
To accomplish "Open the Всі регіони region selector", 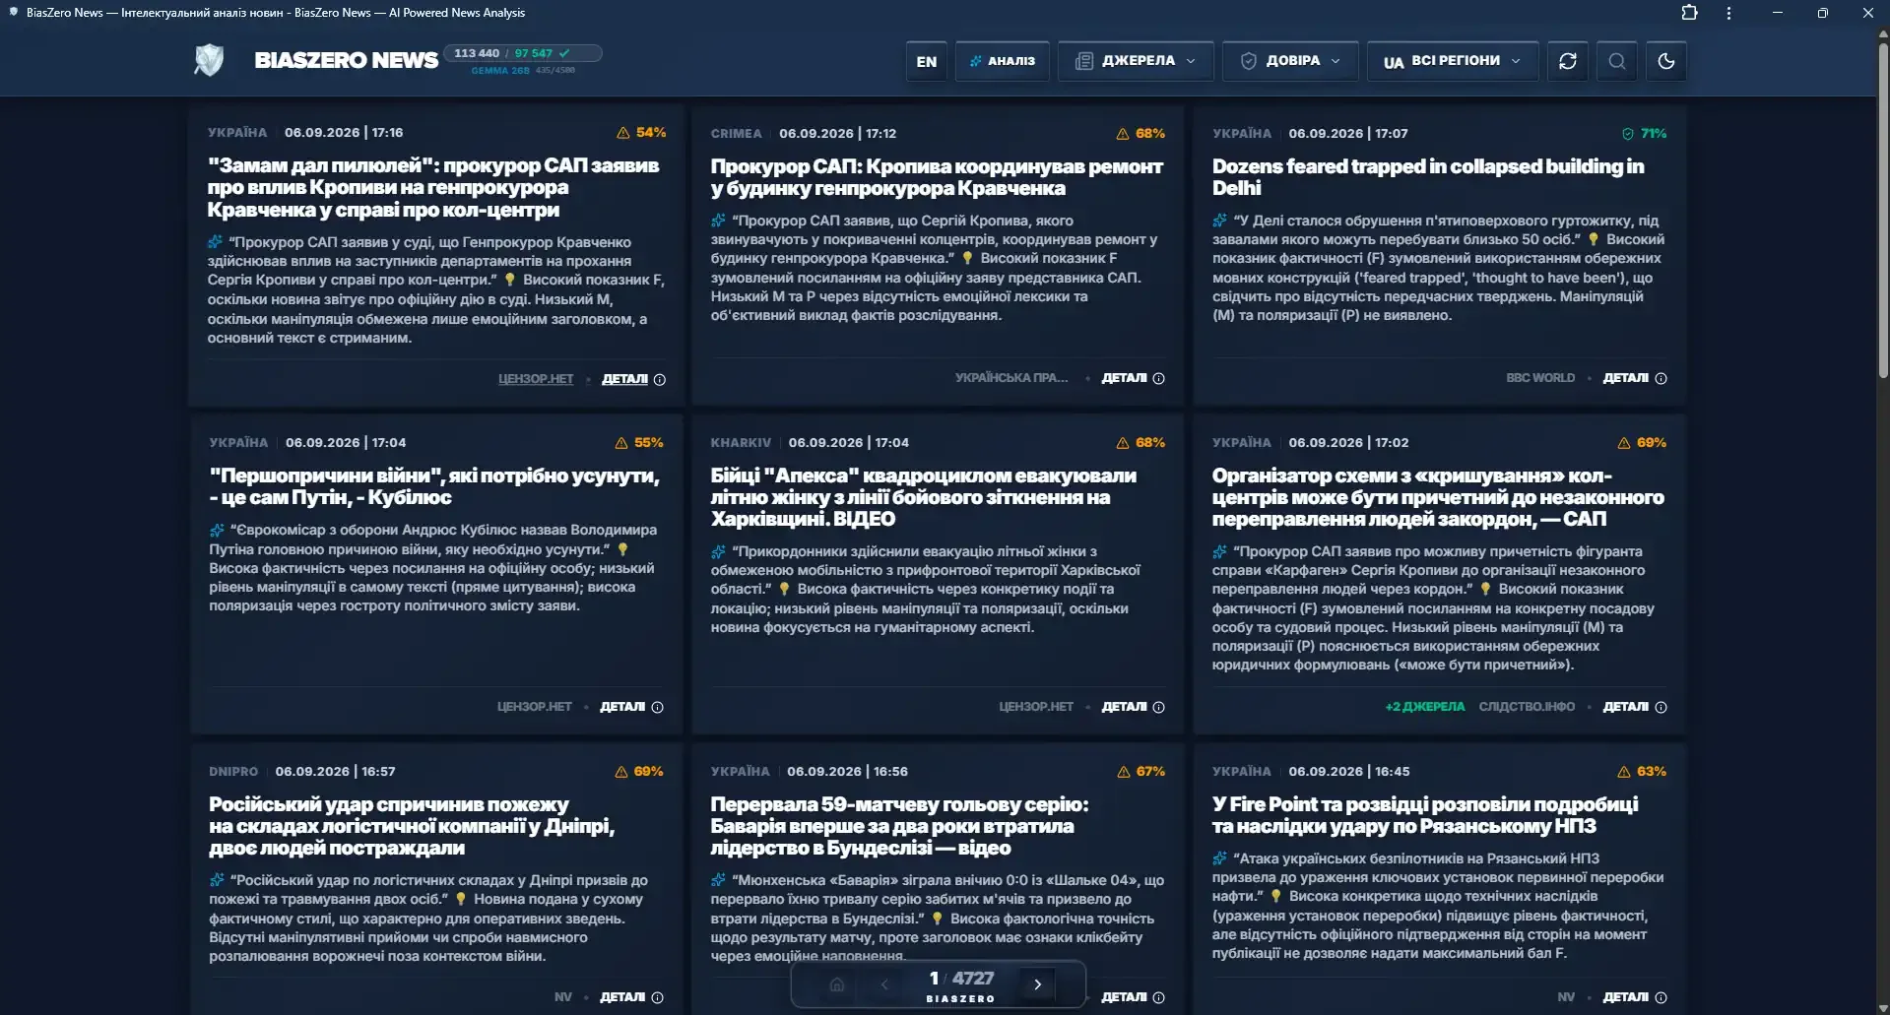I will tap(1453, 61).
